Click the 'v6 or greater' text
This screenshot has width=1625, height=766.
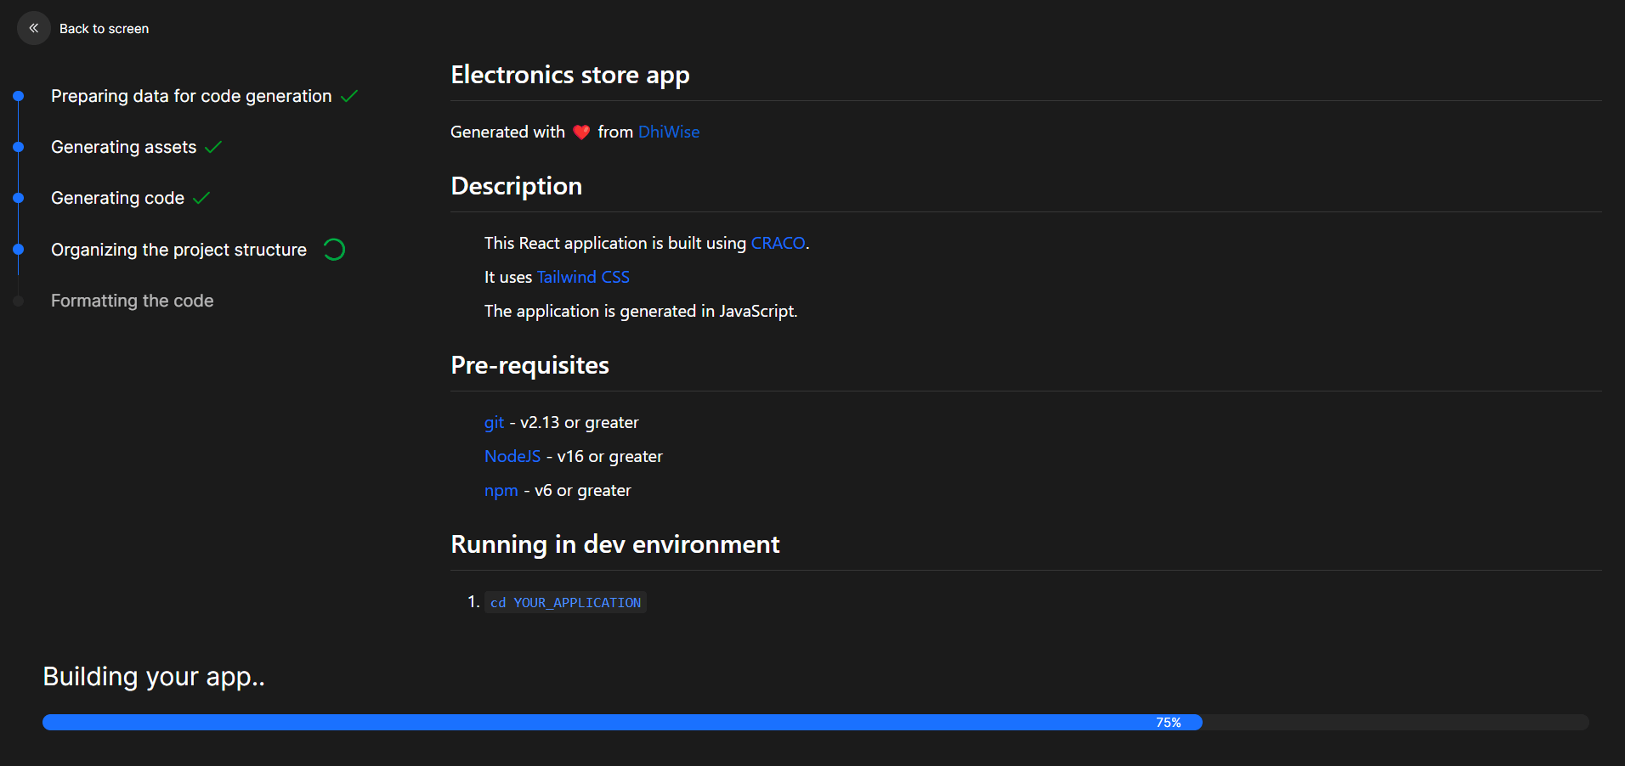coord(582,490)
